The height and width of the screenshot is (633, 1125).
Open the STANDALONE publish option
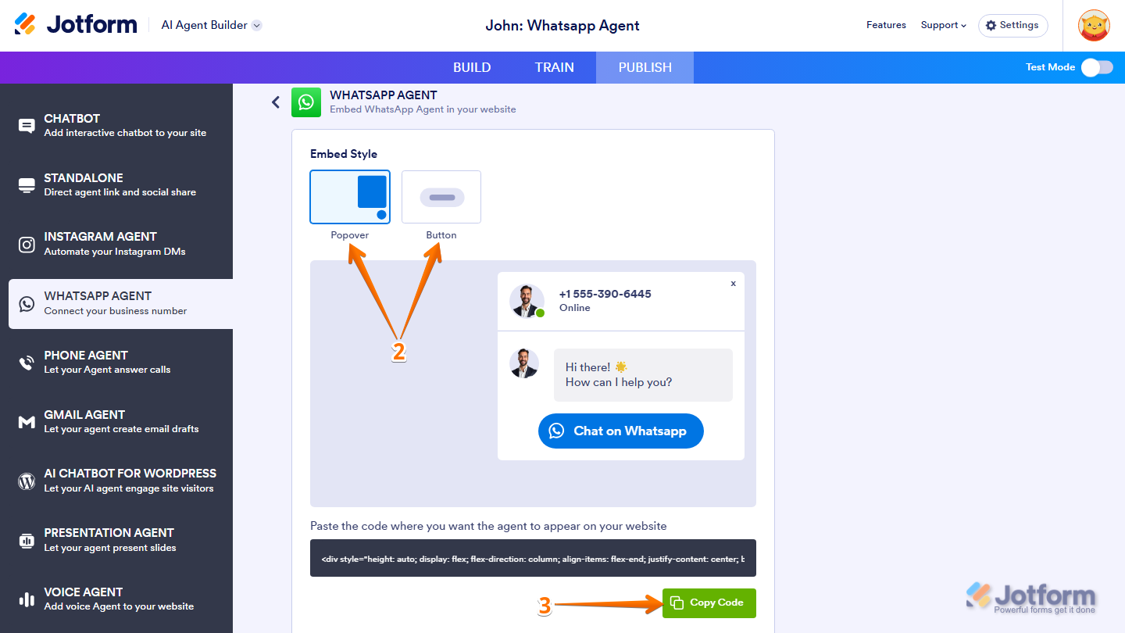(116, 184)
